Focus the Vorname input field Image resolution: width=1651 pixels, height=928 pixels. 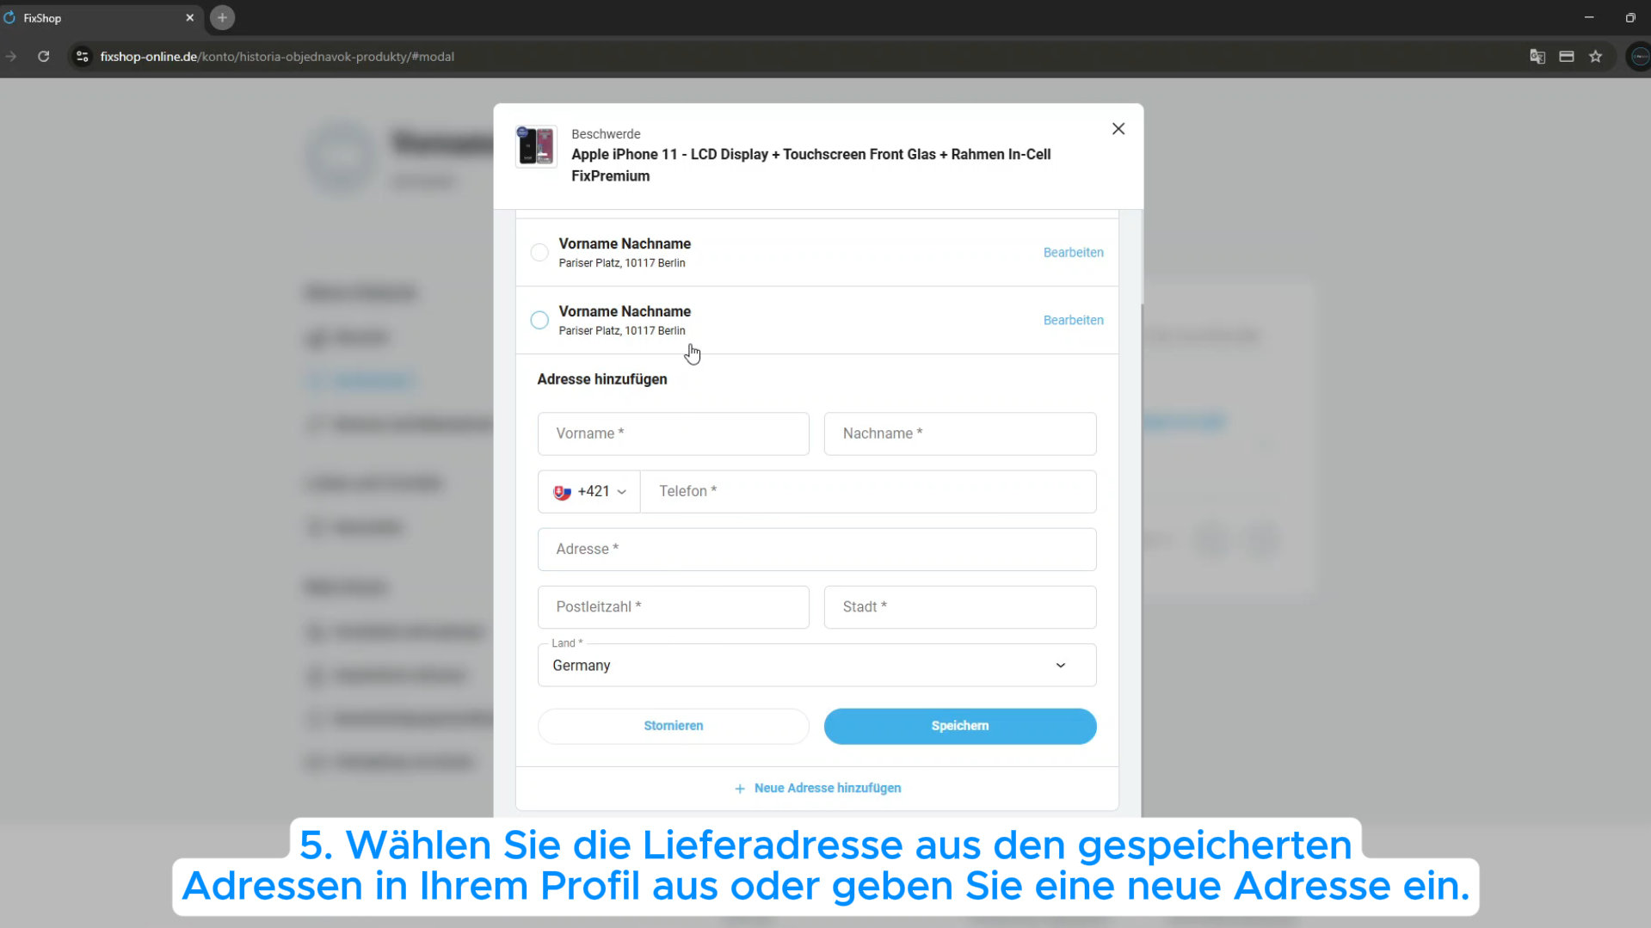click(x=673, y=433)
